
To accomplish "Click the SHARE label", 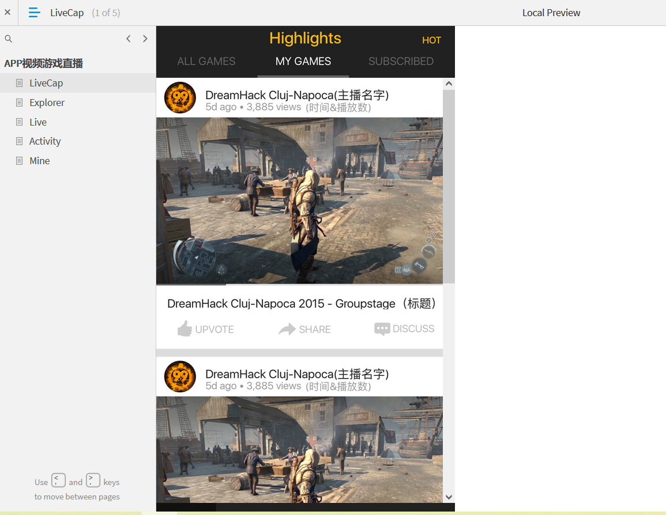I will point(315,330).
